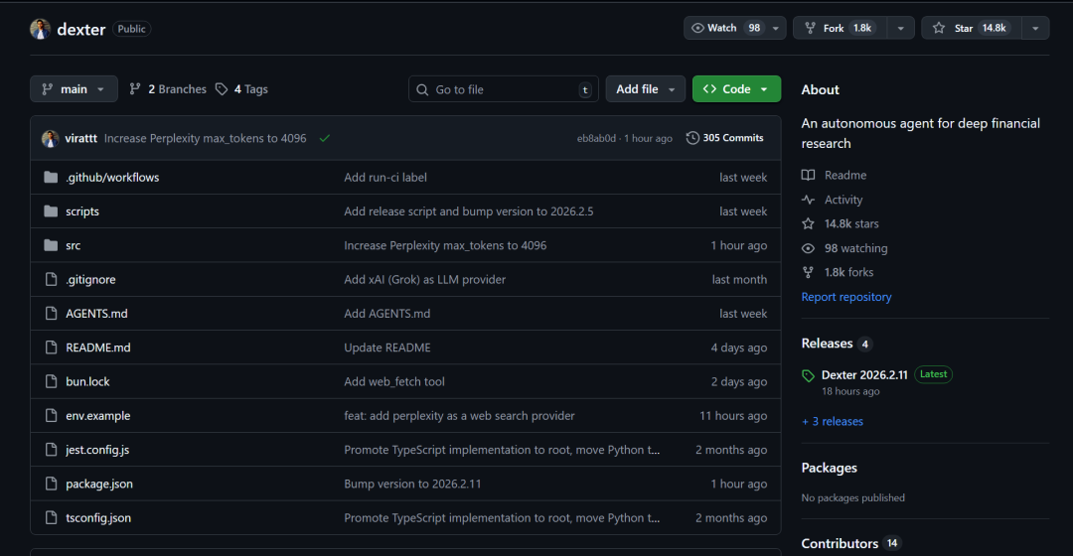Open the 4 Tags view
This screenshot has height=556, width=1073.
click(241, 89)
